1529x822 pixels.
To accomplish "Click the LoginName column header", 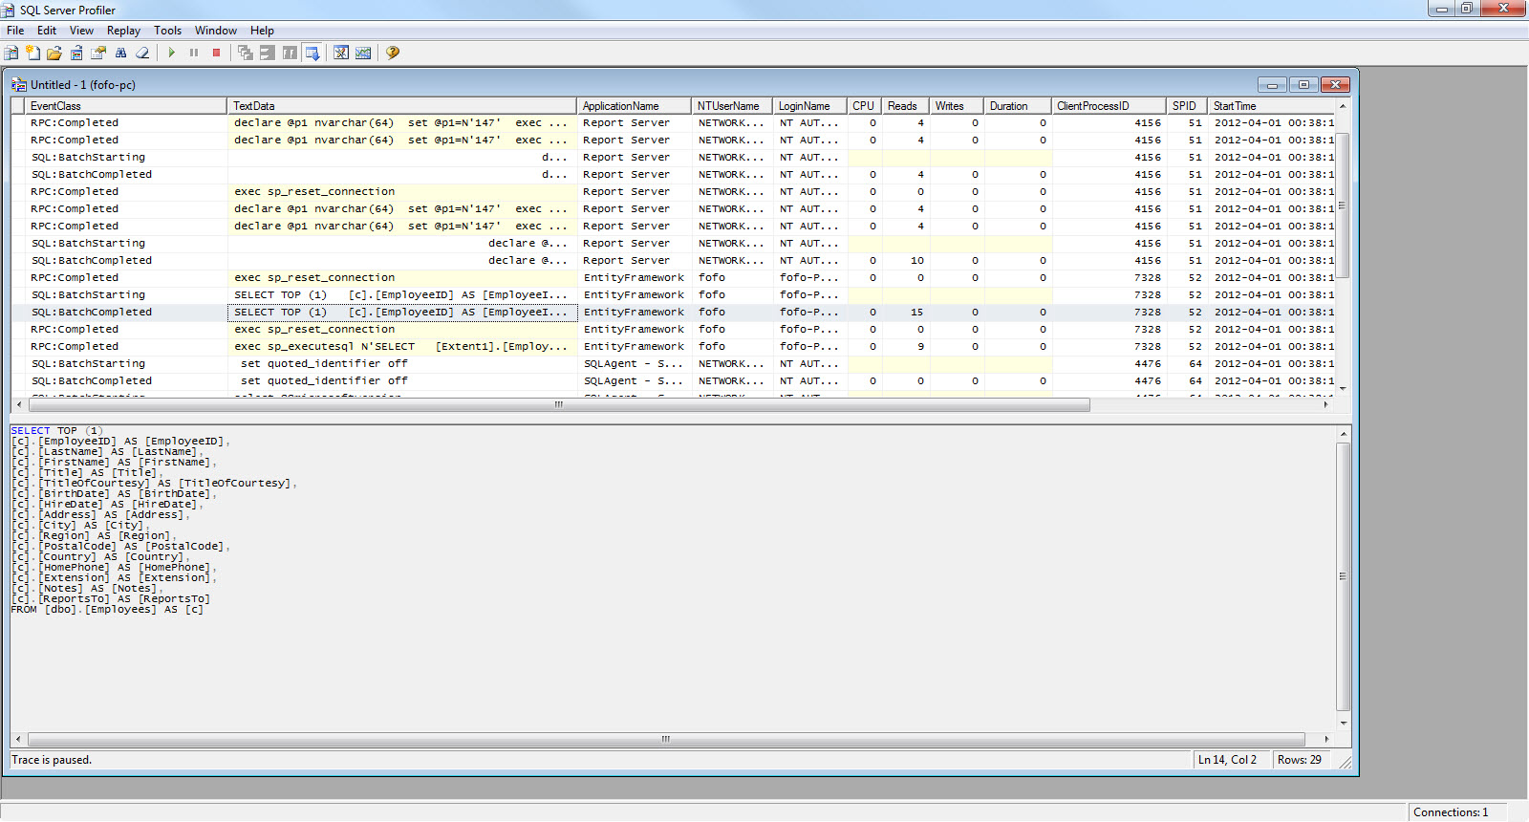I will [810, 106].
